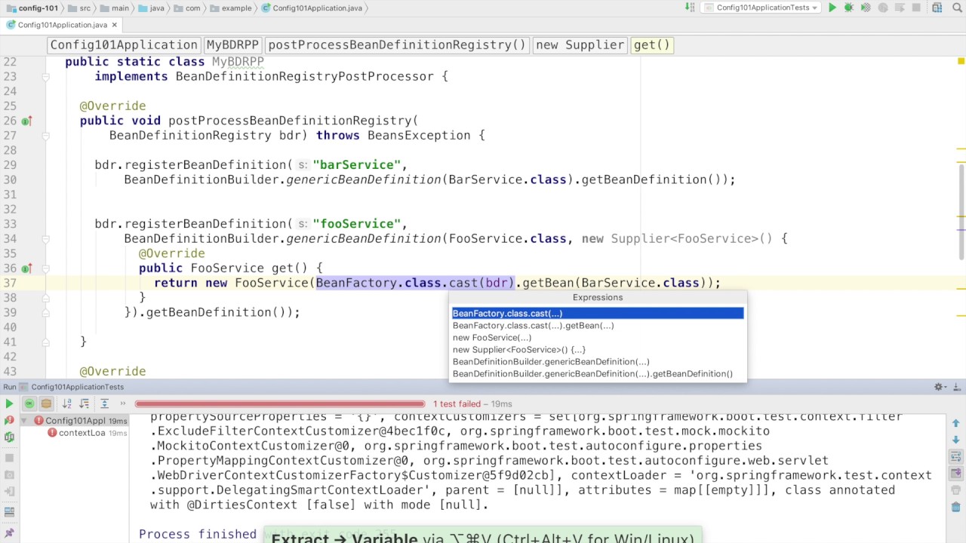Run Config101ApplicationTests with green play button
The image size is (966, 543).
[832, 8]
